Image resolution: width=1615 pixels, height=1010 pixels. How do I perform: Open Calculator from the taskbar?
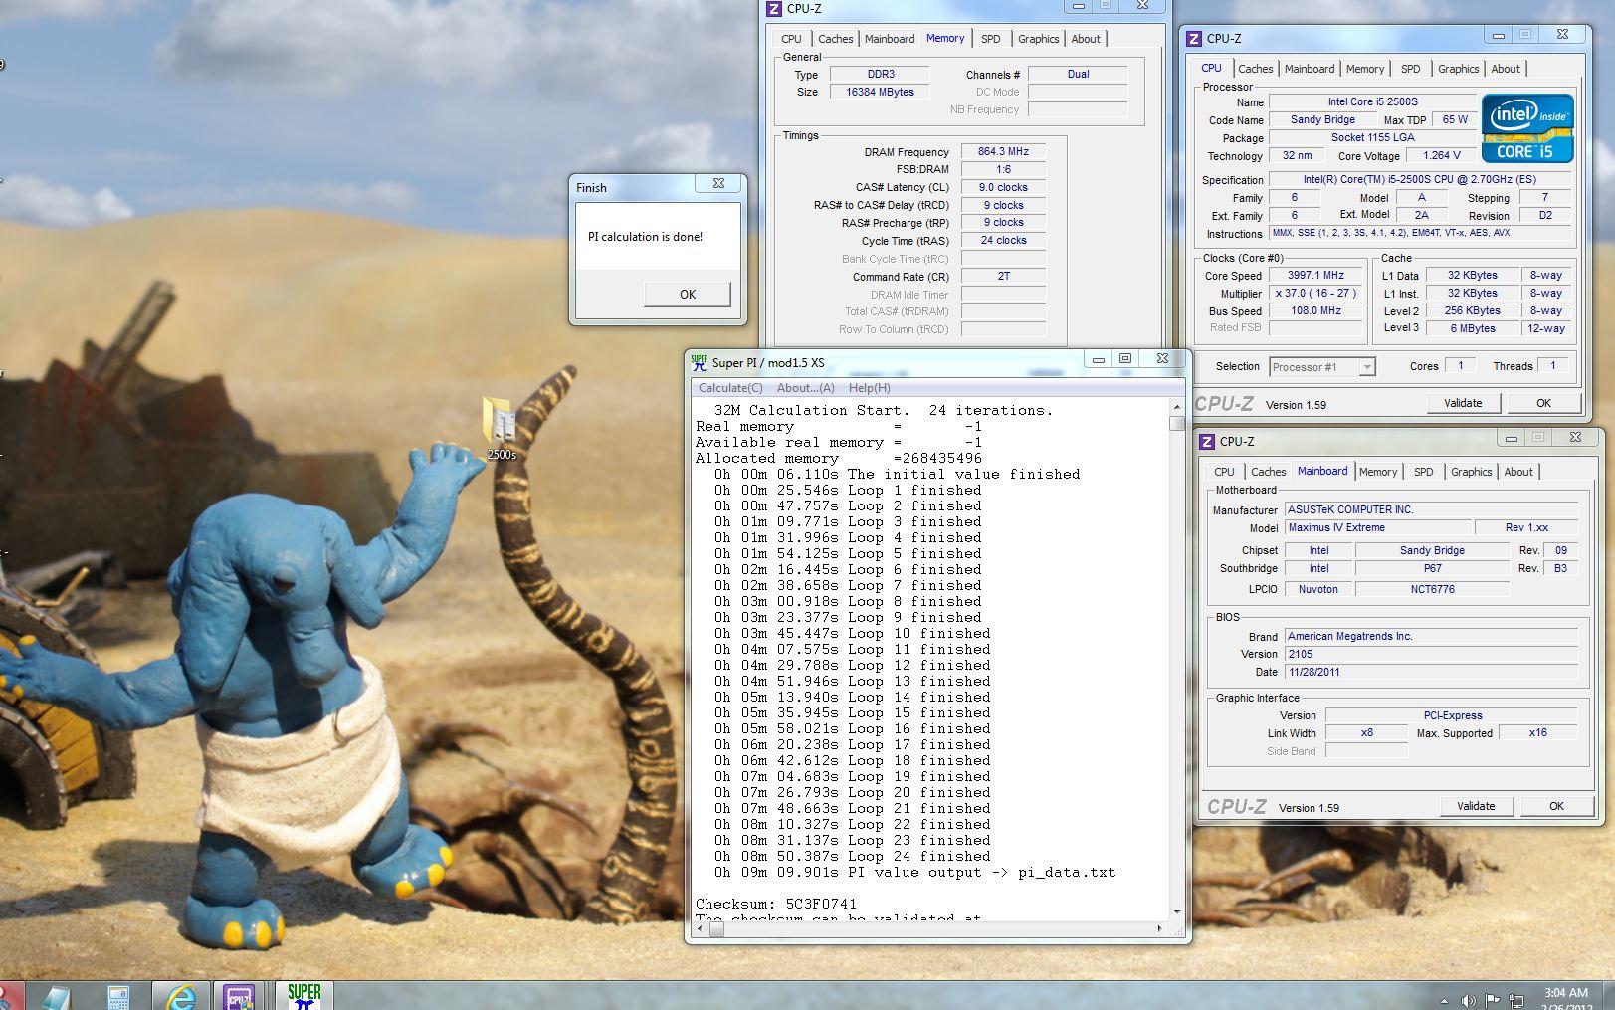(119, 996)
